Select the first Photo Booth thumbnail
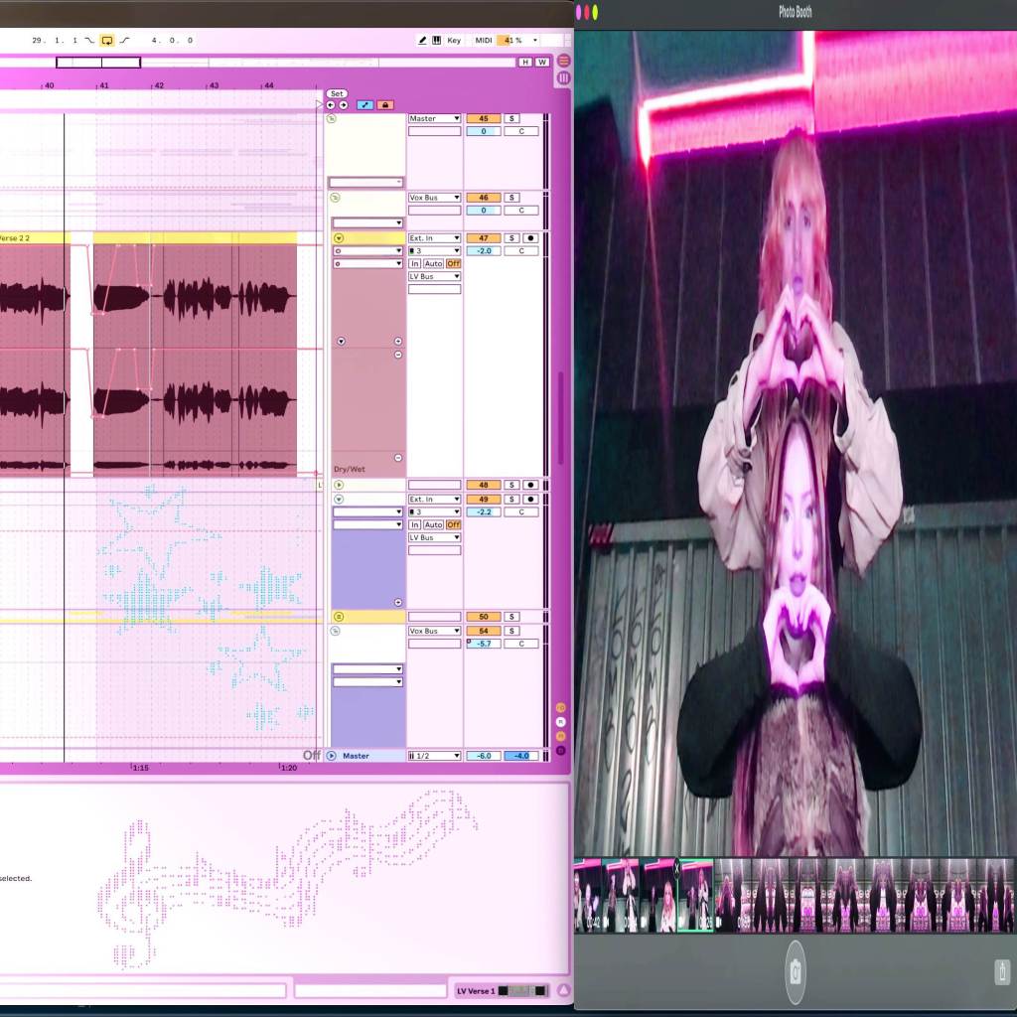 [586, 896]
